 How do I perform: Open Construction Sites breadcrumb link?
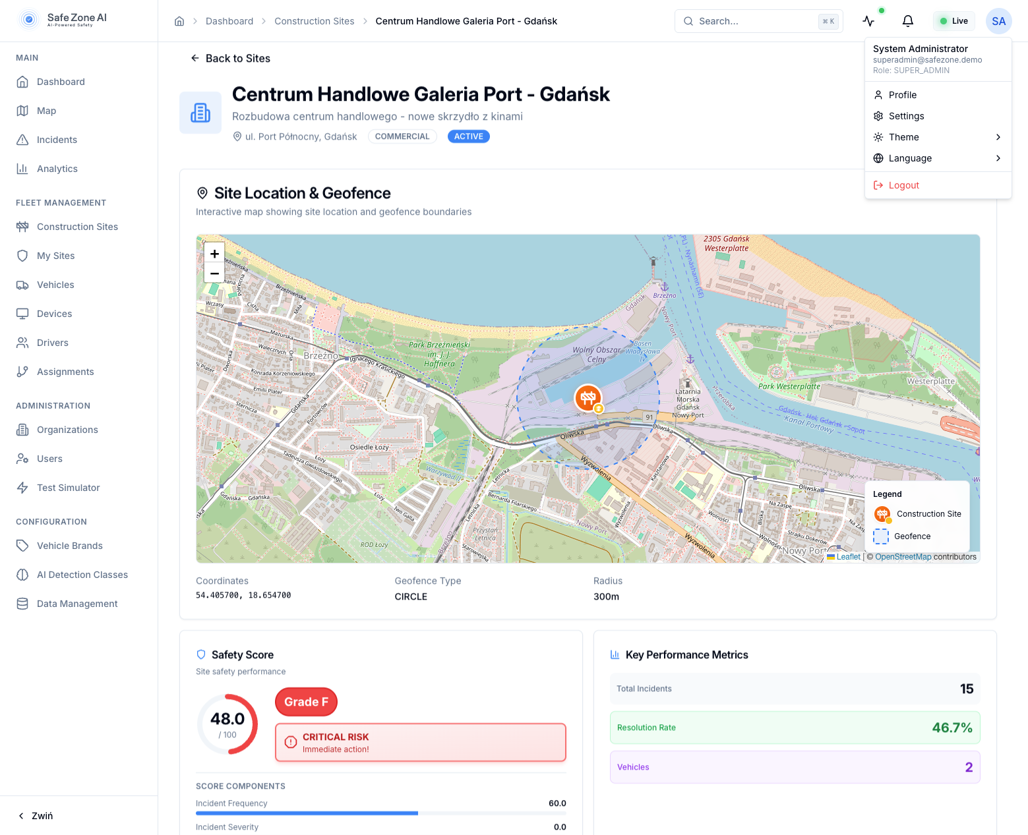314,21
